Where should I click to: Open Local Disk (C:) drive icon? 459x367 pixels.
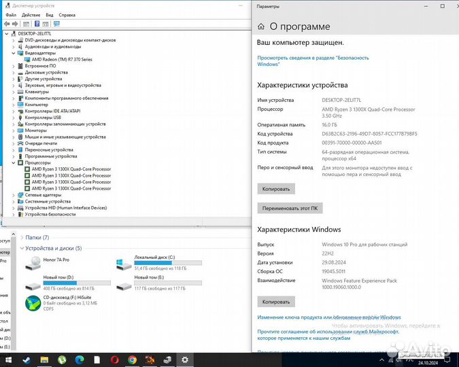(124, 264)
